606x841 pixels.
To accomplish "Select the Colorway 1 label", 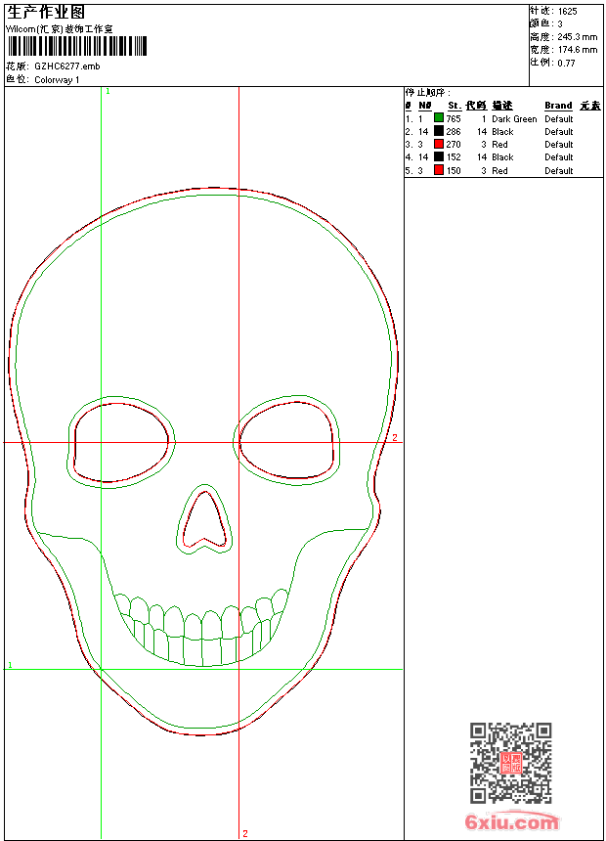I will [x=57, y=79].
